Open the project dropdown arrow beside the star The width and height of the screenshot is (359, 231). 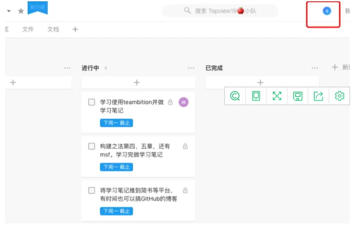pos(9,11)
